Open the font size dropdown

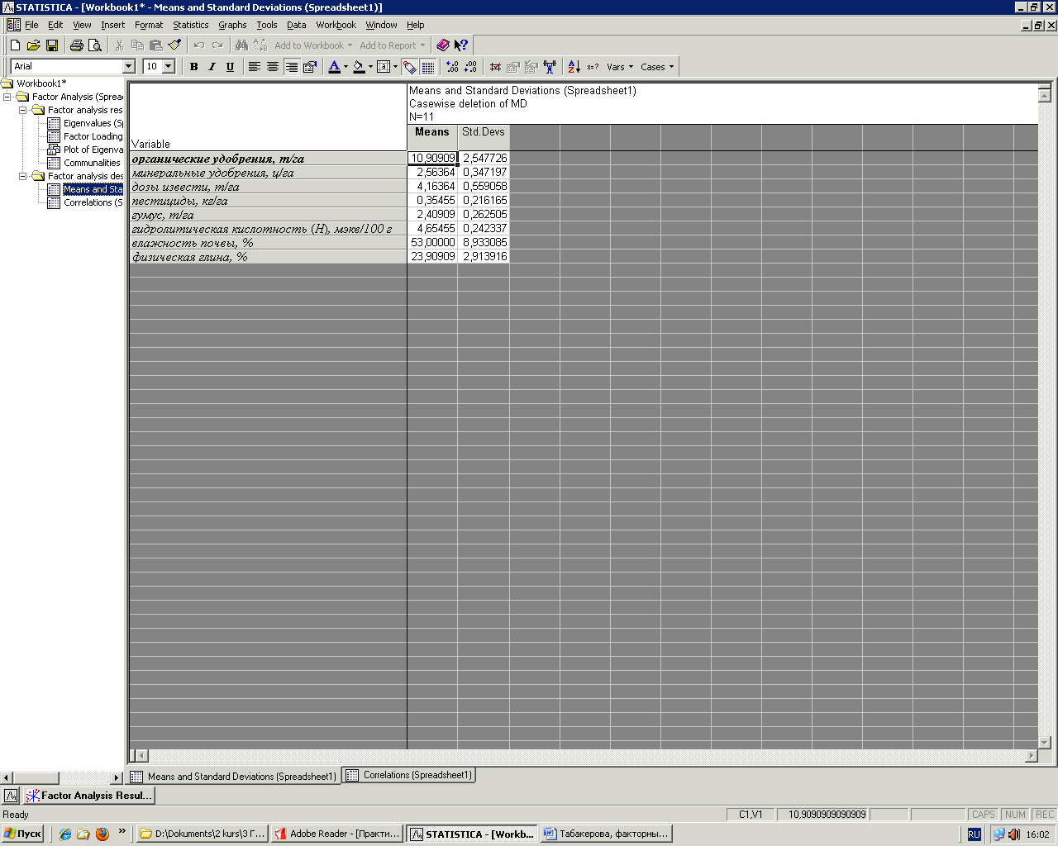coord(169,66)
